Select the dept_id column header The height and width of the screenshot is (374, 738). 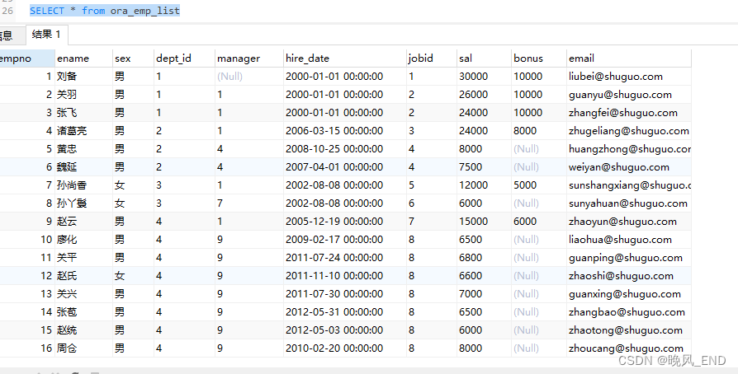[184, 58]
